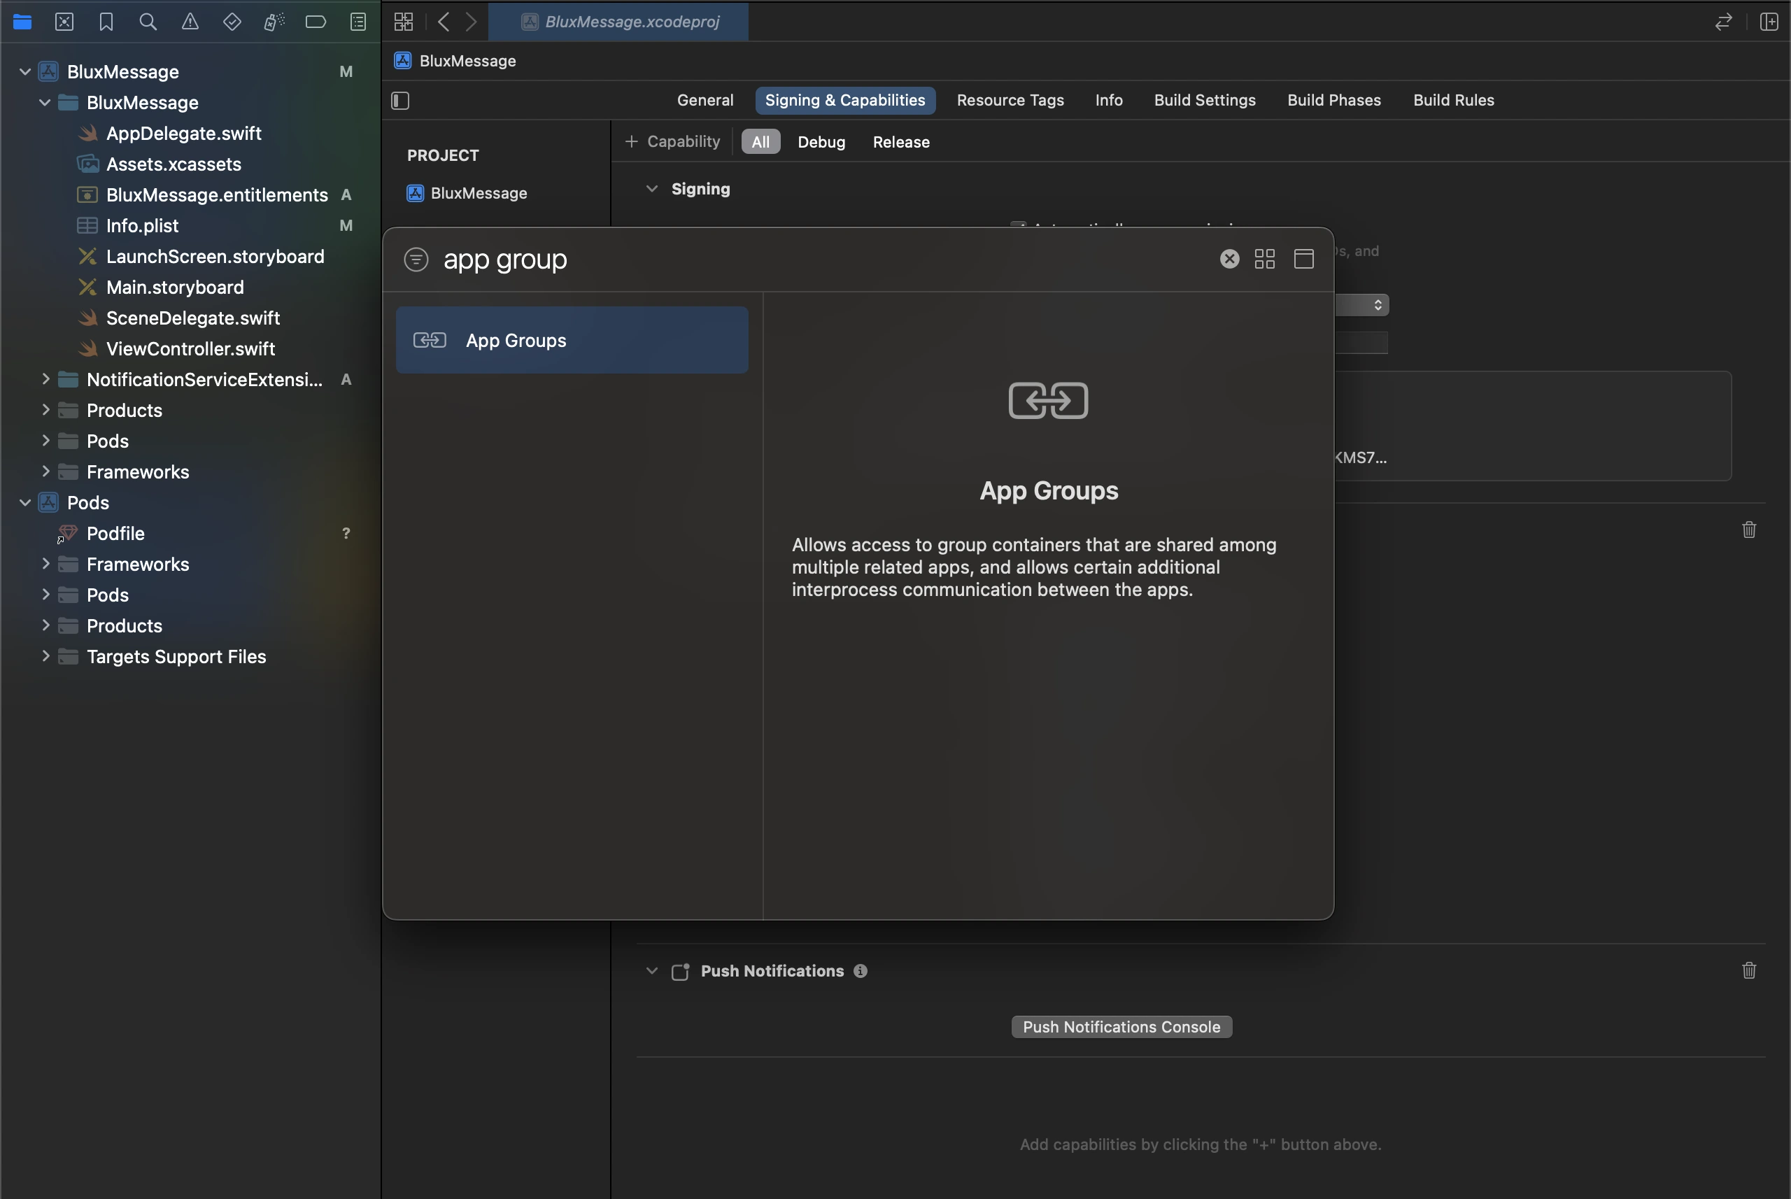
Task: Collapse the Pods project
Action: tap(25, 502)
